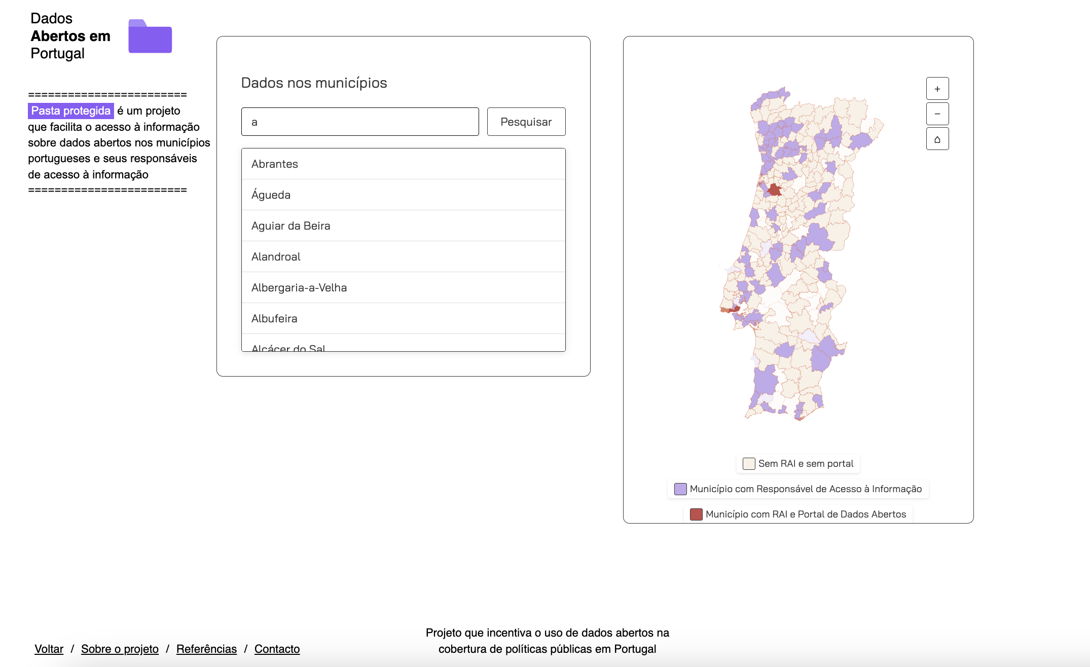Choose Albergaria-a-Velha option
The height and width of the screenshot is (667, 1090).
pyautogui.click(x=403, y=288)
